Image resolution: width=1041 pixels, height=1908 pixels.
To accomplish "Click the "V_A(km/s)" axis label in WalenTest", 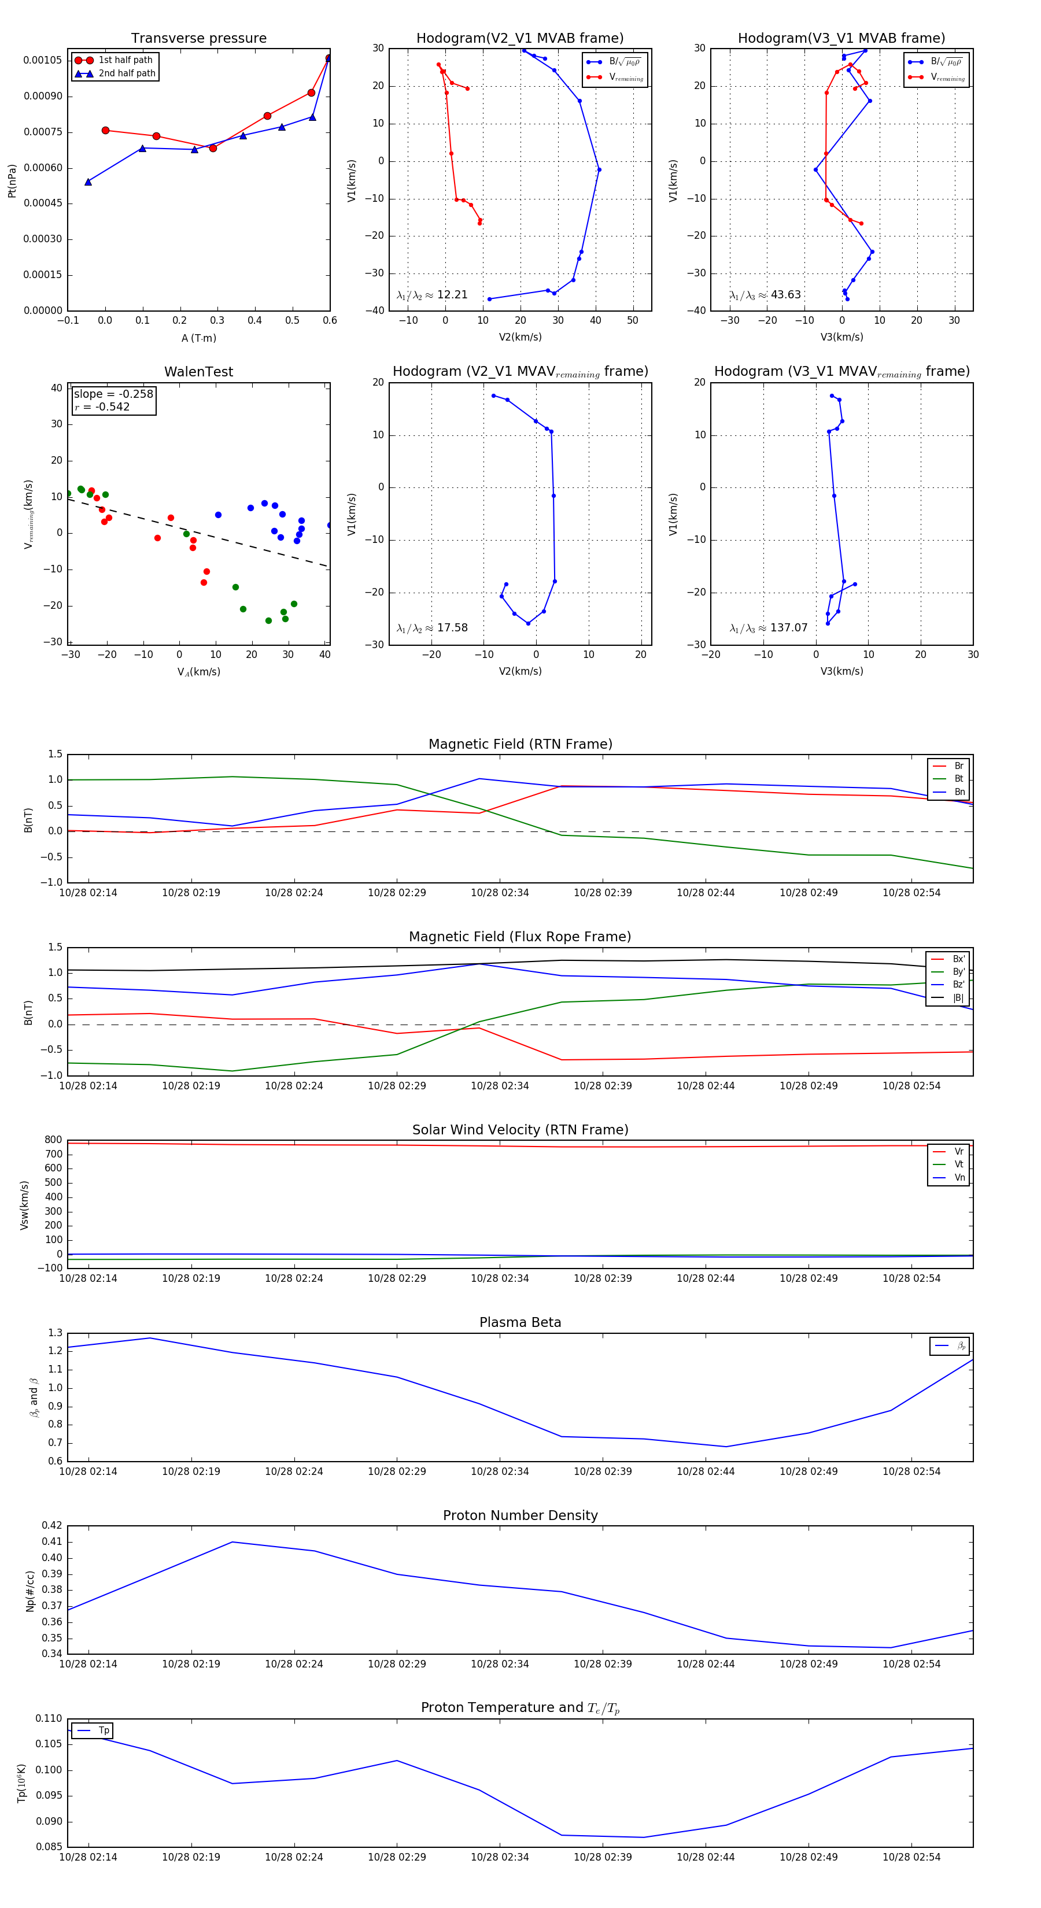I will 198,672.
